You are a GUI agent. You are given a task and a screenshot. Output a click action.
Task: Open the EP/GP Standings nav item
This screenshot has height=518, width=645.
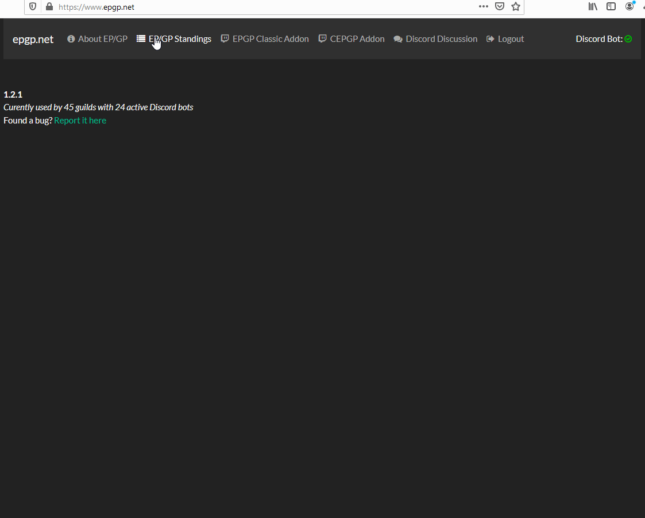click(180, 39)
